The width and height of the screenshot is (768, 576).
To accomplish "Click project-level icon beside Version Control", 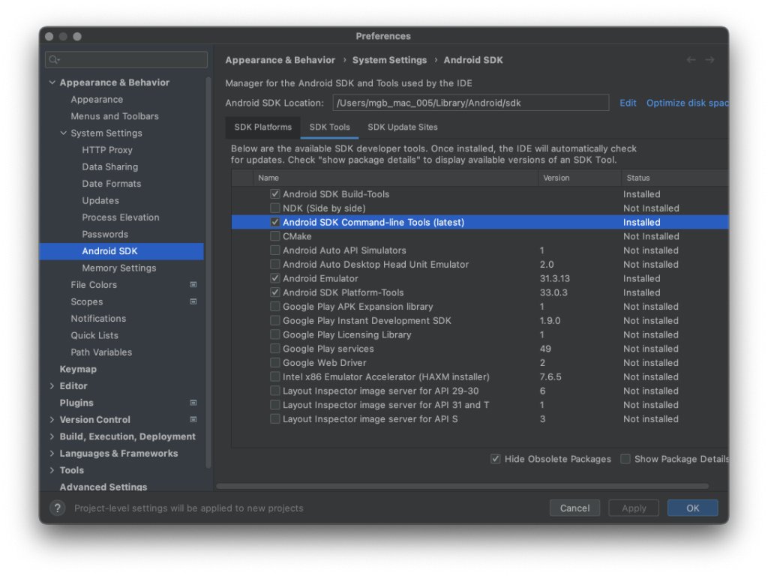I will [x=193, y=420].
